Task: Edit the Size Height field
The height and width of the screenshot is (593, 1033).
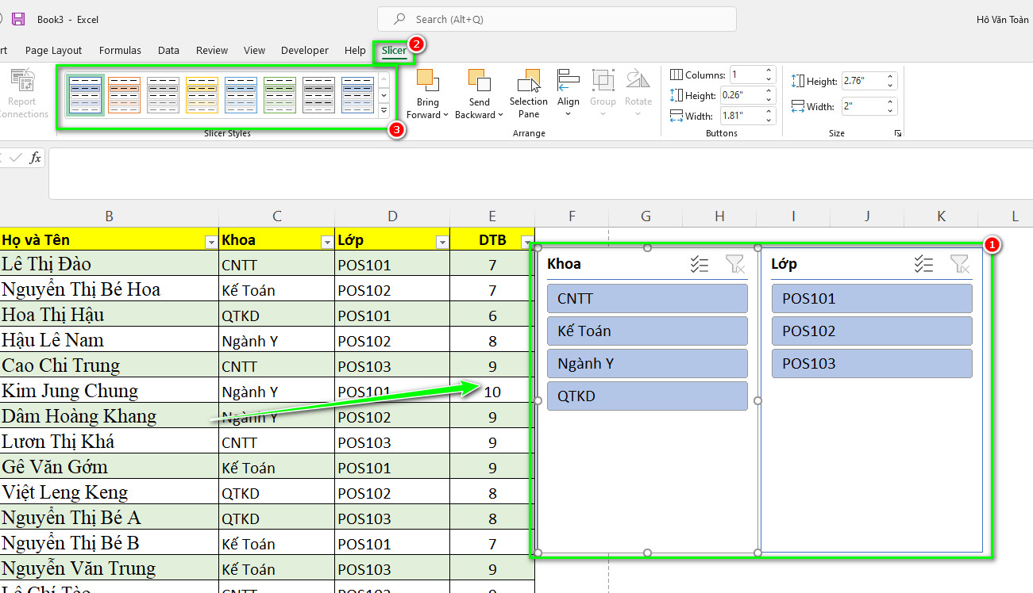Action: point(864,81)
